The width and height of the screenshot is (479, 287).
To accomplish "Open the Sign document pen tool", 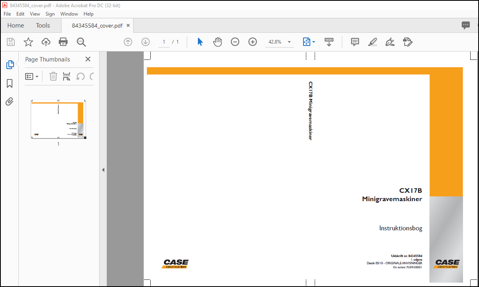I will [x=390, y=42].
